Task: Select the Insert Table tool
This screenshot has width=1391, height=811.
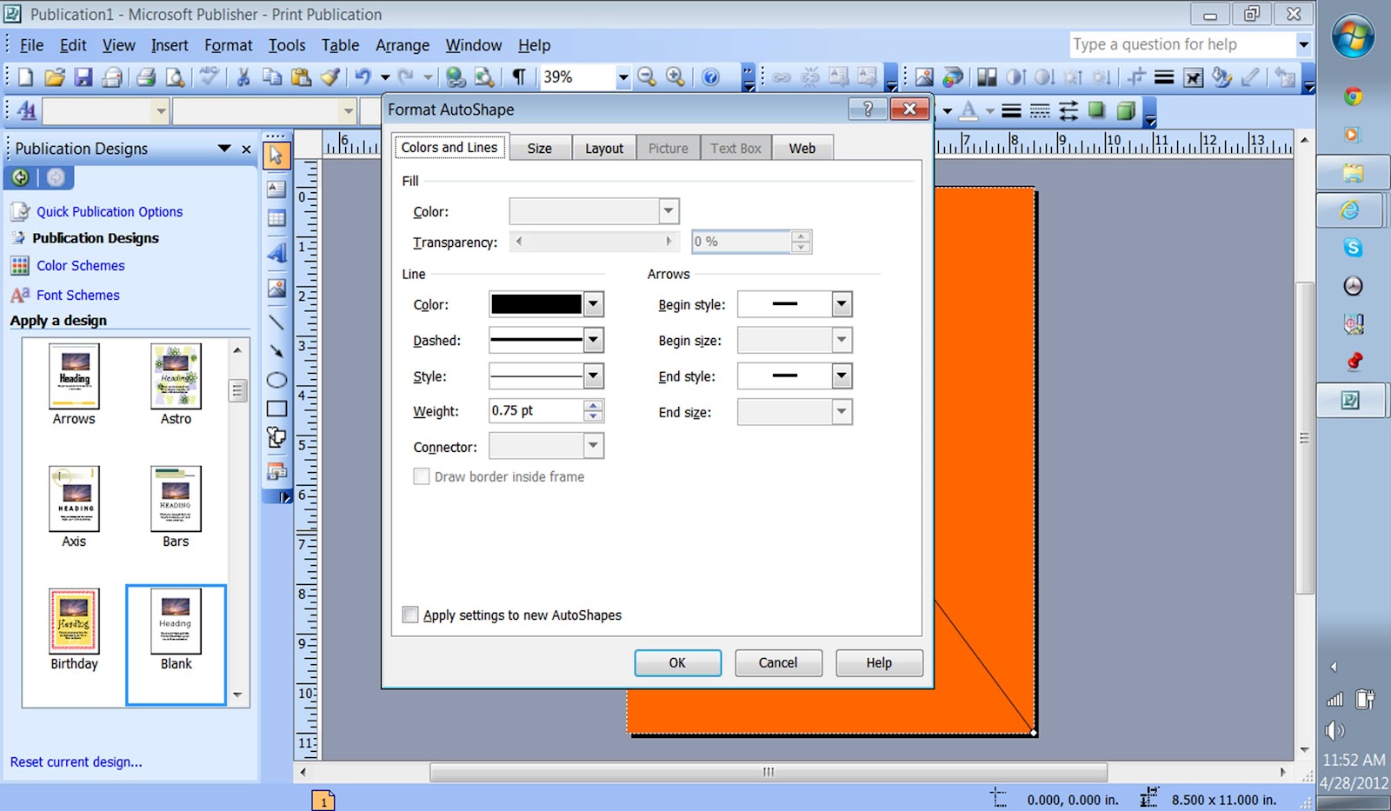Action: 276,219
